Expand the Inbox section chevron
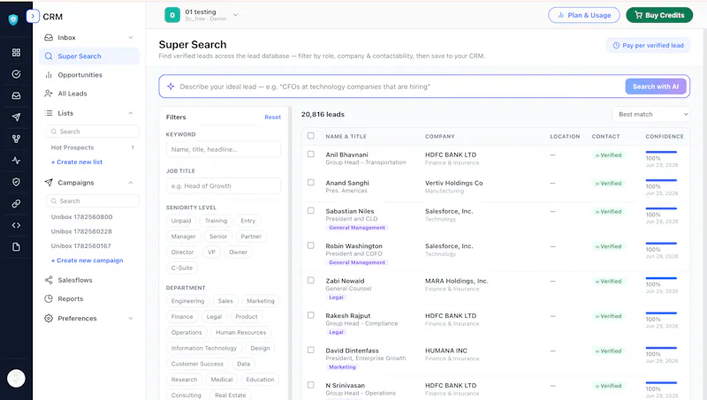 131,37
